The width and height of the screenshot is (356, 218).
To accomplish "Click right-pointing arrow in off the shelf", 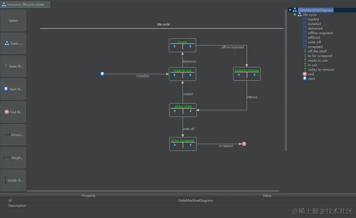I will [175, 111].
